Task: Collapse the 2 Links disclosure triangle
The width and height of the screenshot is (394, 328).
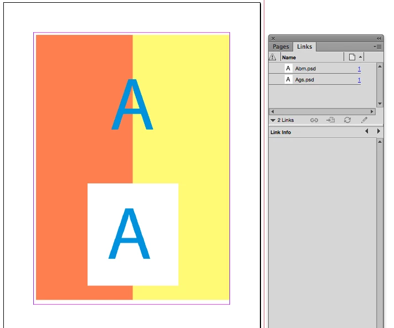Action: click(x=273, y=120)
